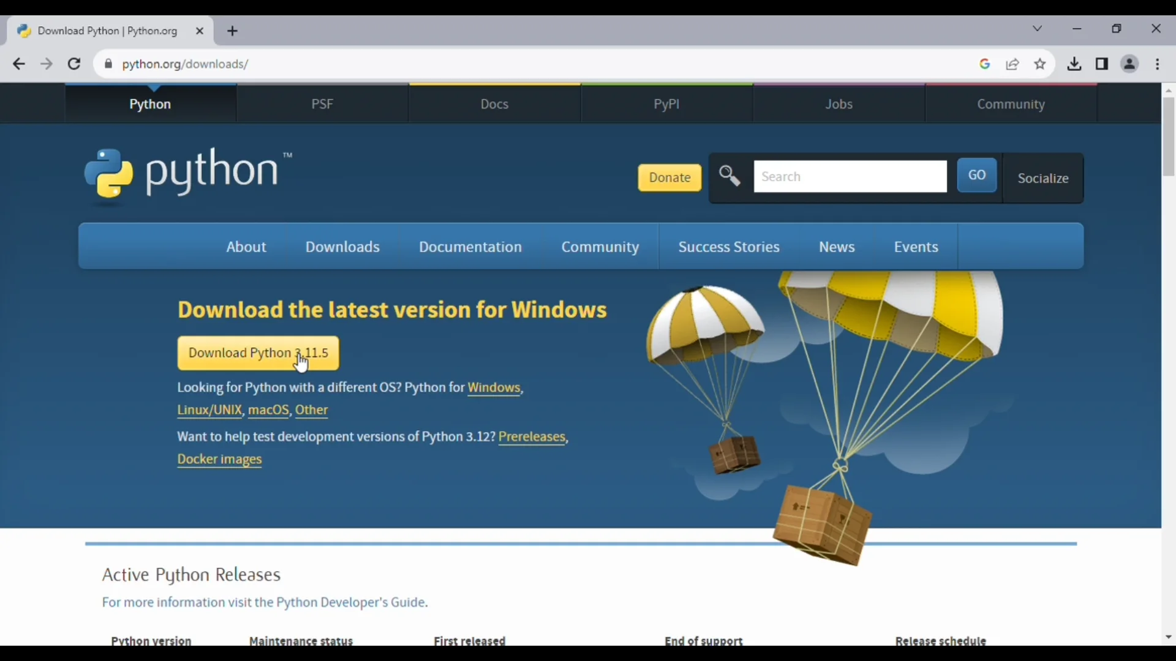Reload the current page
Image resolution: width=1176 pixels, height=661 pixels.
pyautogui.click(x=73, y=64)
